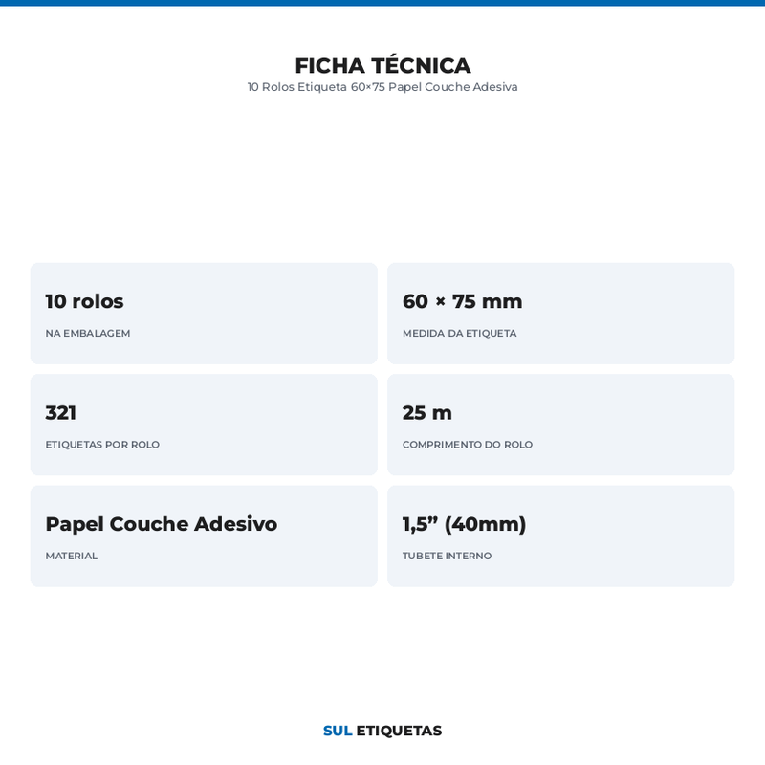Select the 'MATERIAL' label

coord(71,556)
